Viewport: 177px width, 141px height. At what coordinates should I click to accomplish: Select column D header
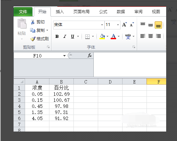pyautogui.click(x=110, y=81)
